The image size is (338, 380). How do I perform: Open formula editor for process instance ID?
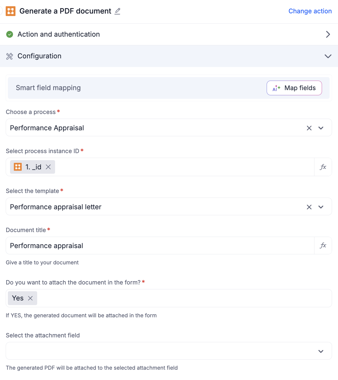click(323, 167)
